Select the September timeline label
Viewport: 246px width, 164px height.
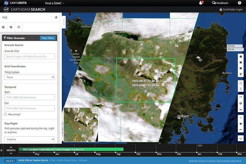(118, 154)
